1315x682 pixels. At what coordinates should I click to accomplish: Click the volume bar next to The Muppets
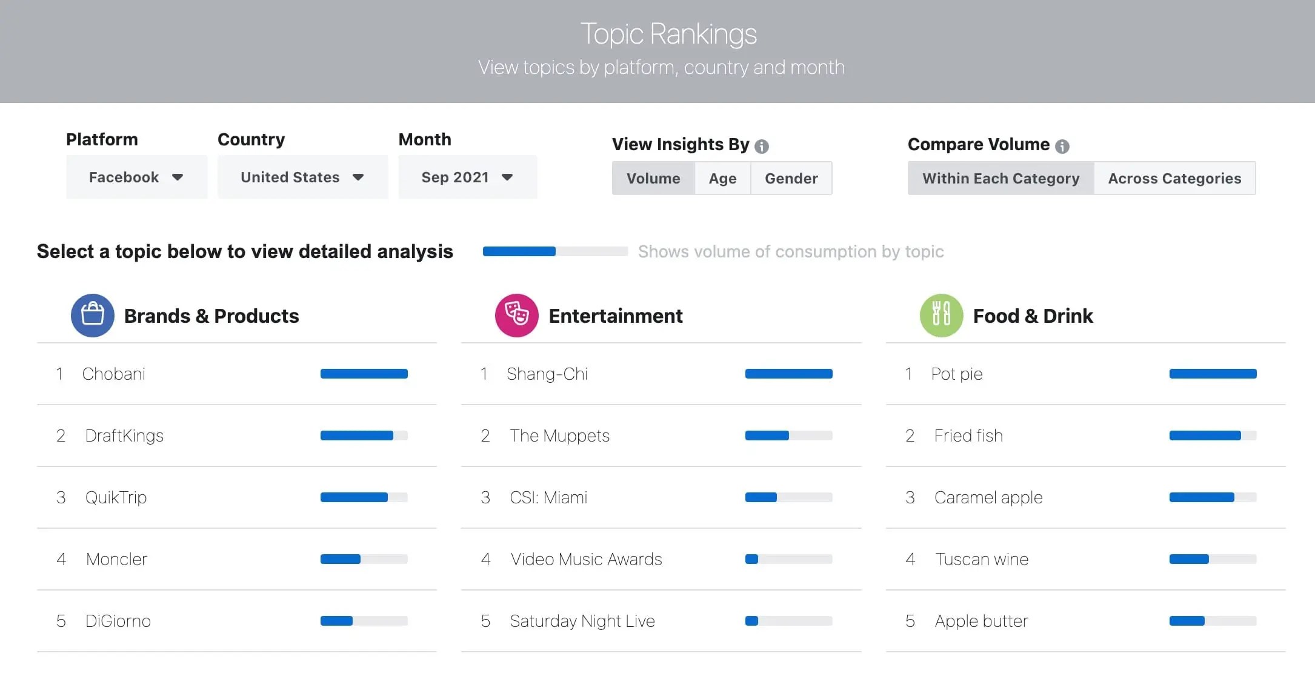pos(788,435)
